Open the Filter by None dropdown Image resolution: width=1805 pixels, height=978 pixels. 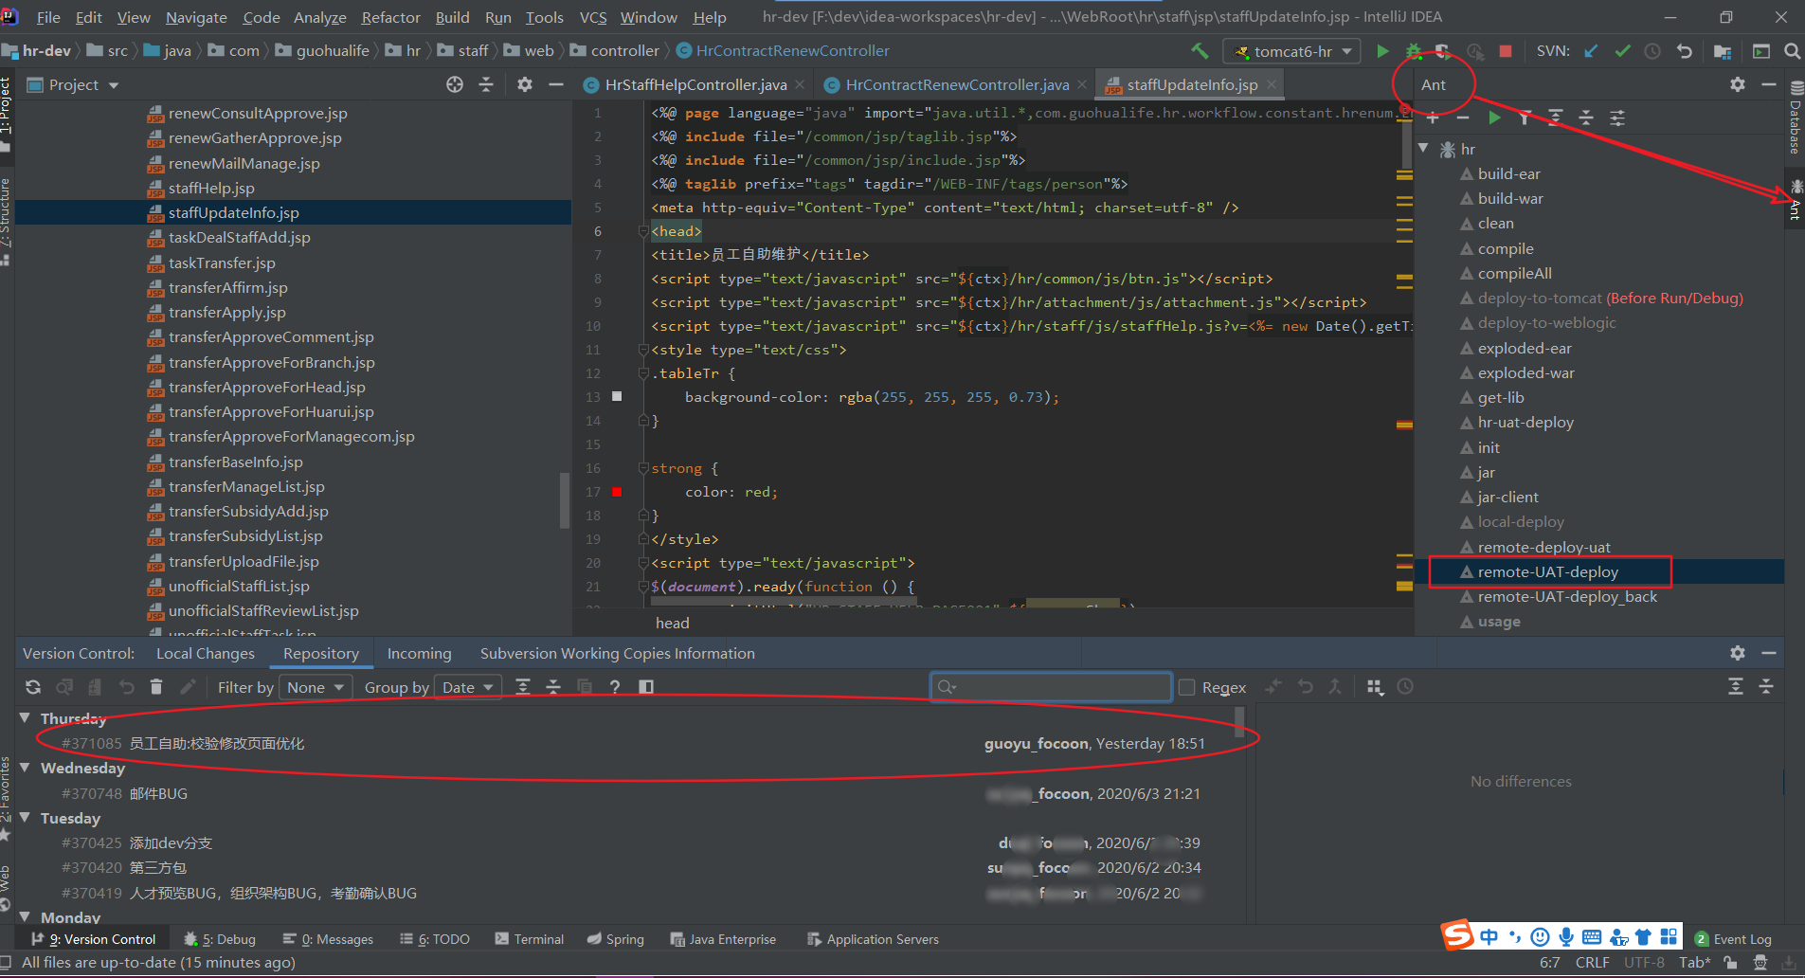coord(316,687)
